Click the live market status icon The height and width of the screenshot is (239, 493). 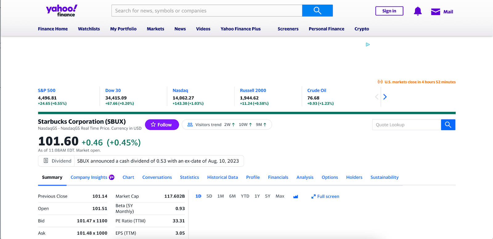380,82
